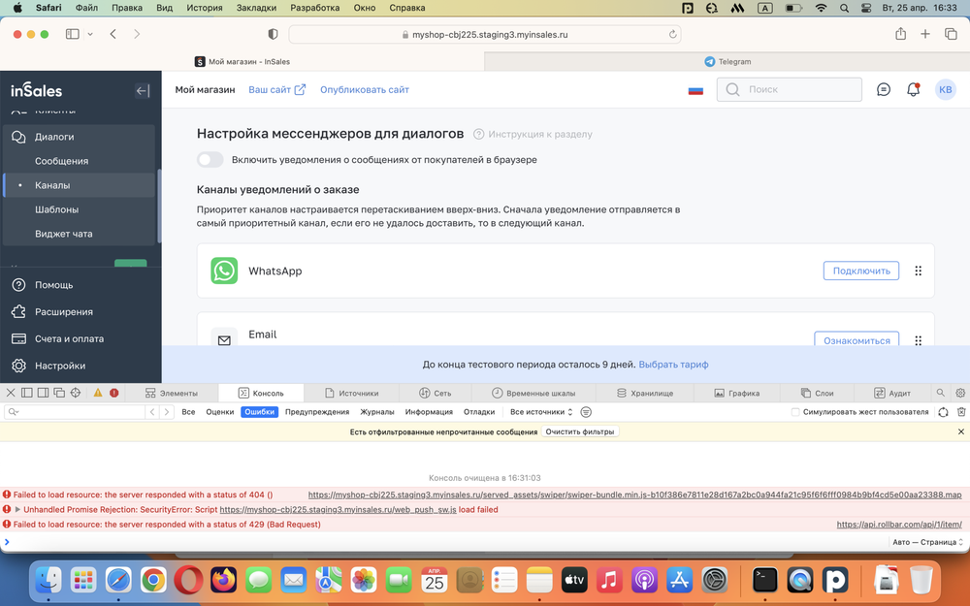Click the WhatsApp channel logo
The image size is (970, 606).
tap(224, 271)
